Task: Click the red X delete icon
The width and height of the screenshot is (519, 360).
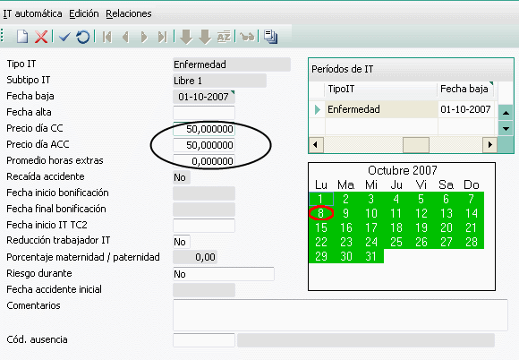Action: [41, 37]
